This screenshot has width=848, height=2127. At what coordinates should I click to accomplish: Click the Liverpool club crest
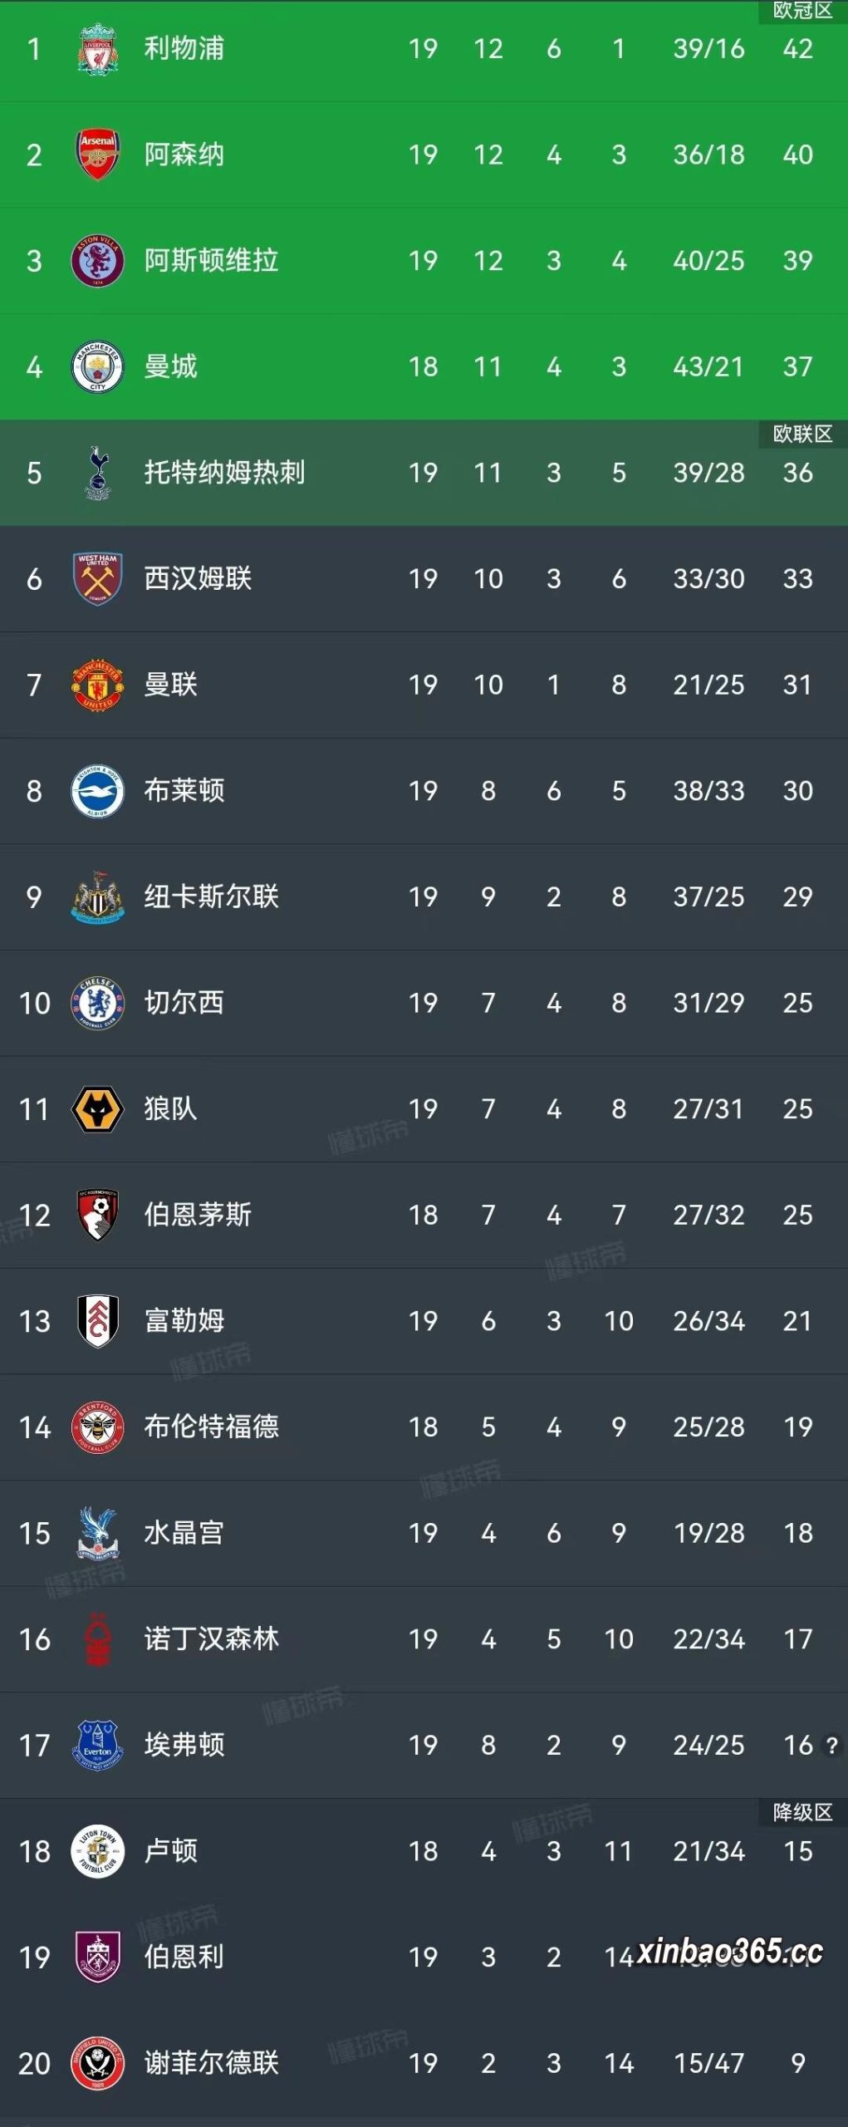point(98,49)
